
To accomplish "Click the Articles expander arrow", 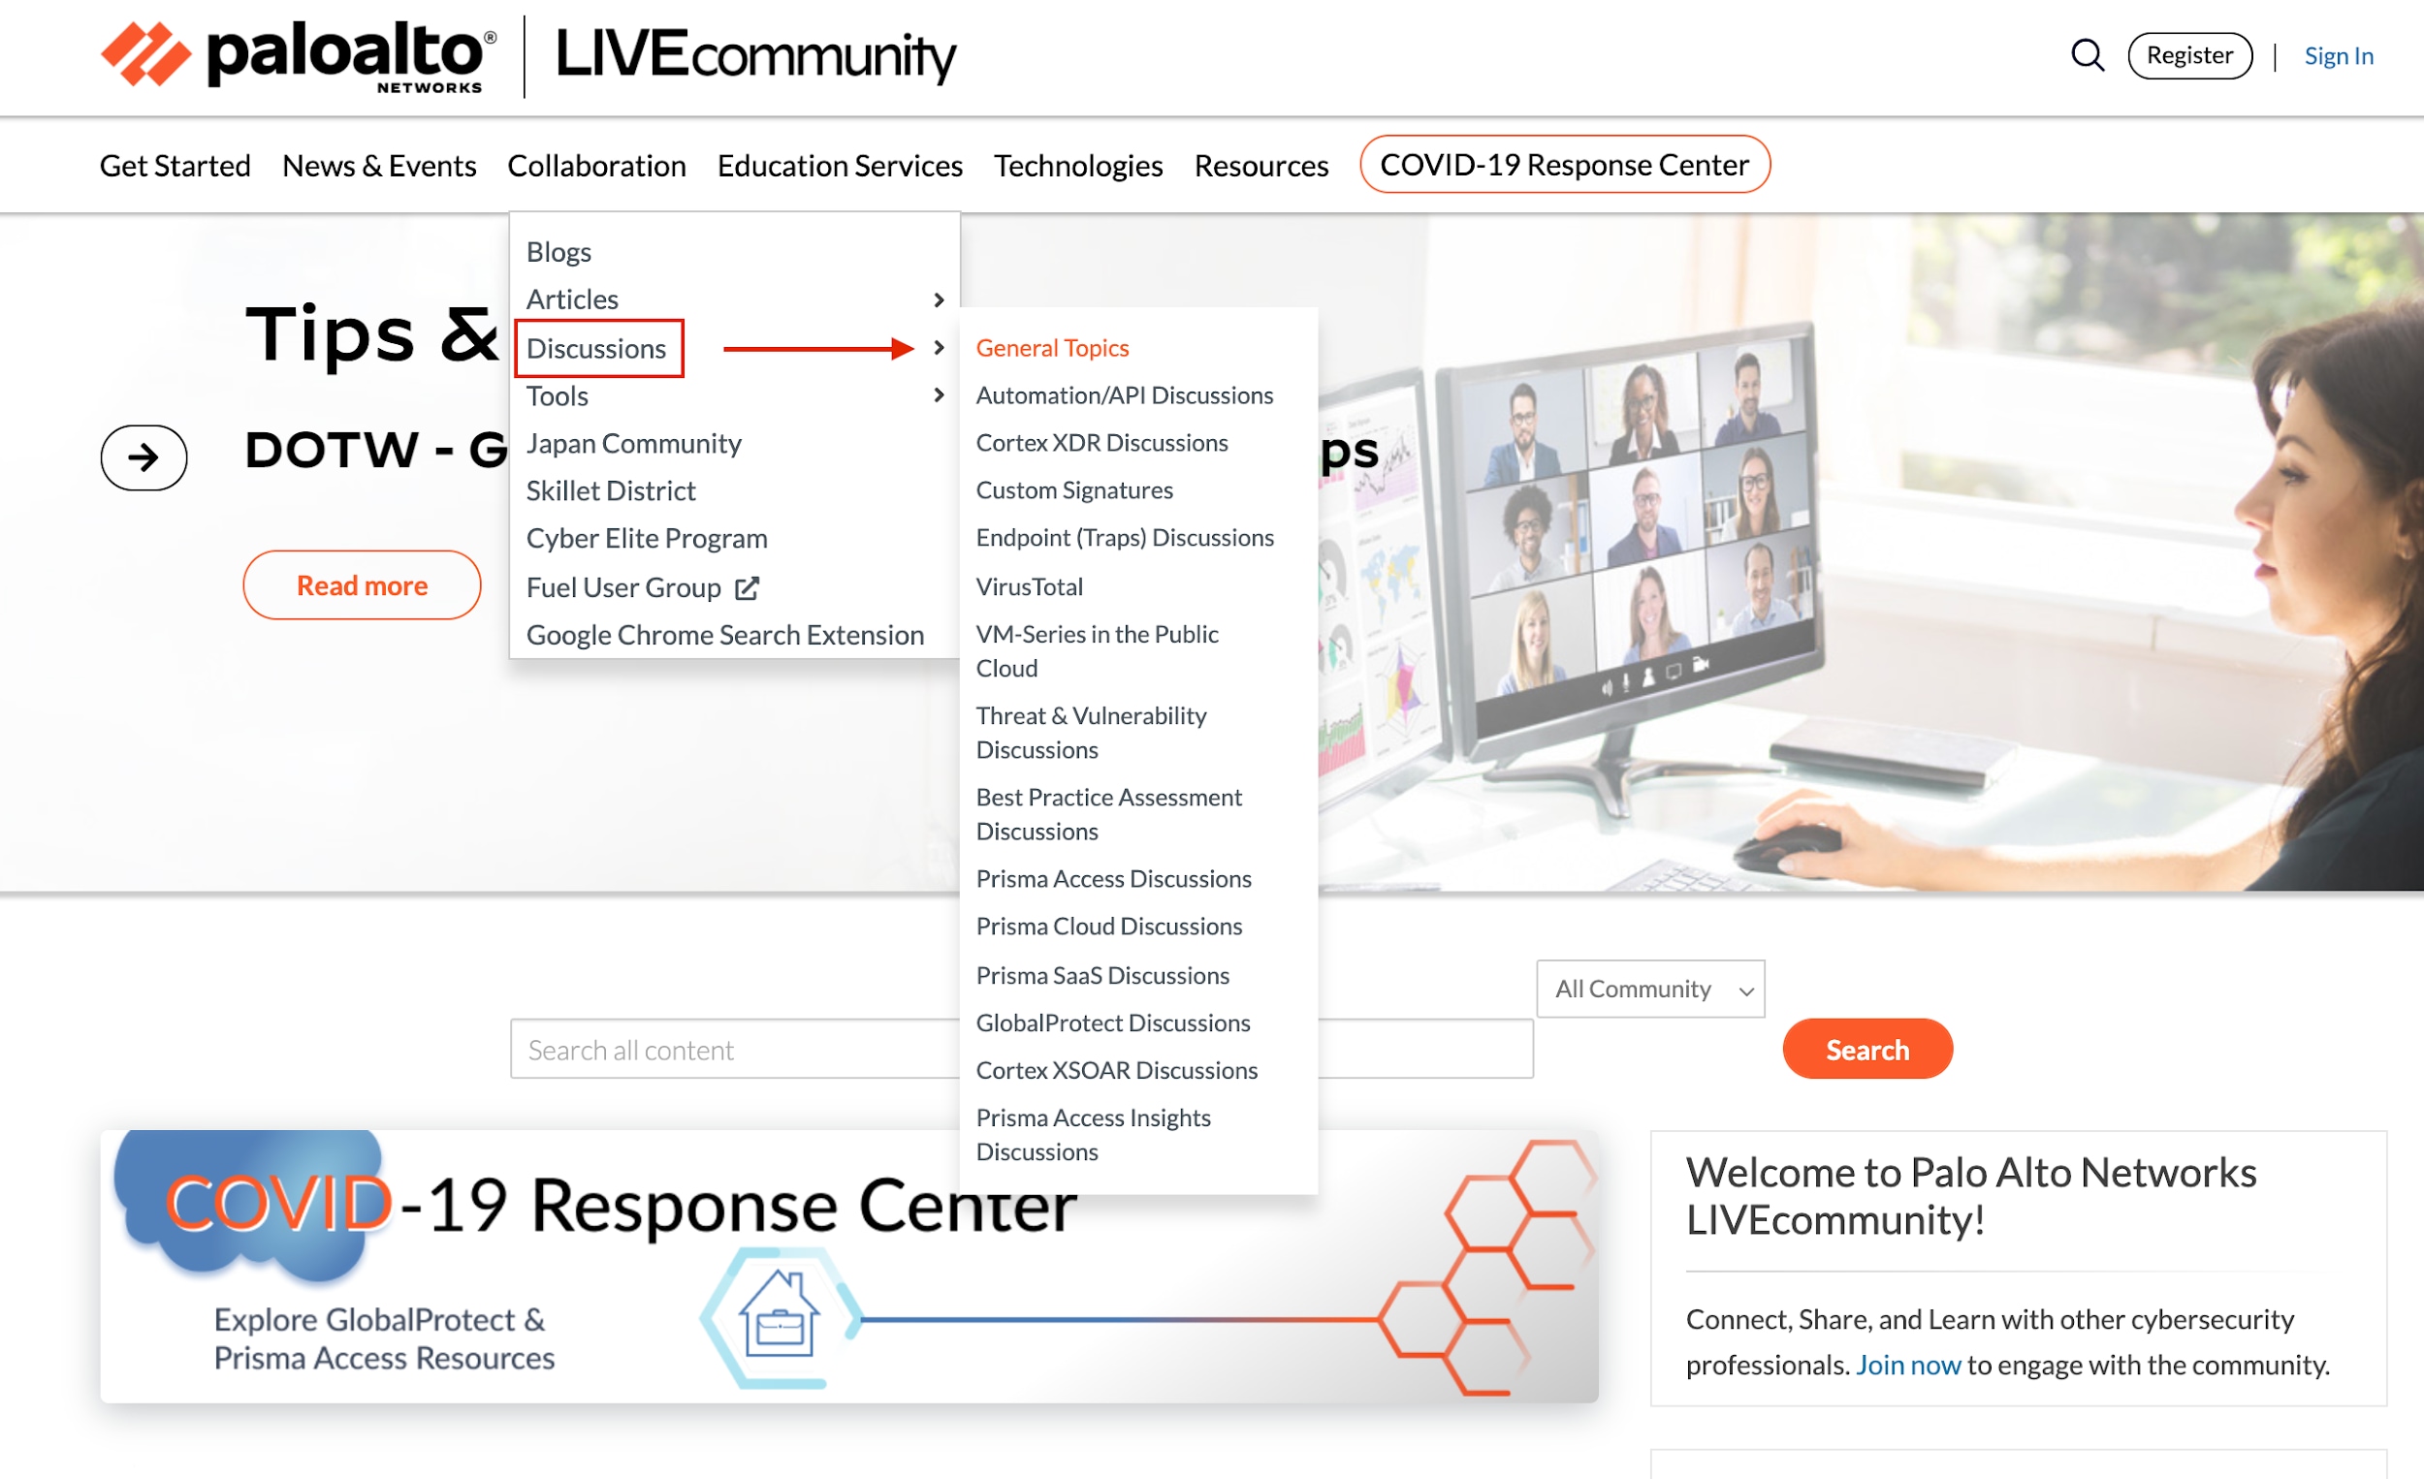I will [935, 299].
